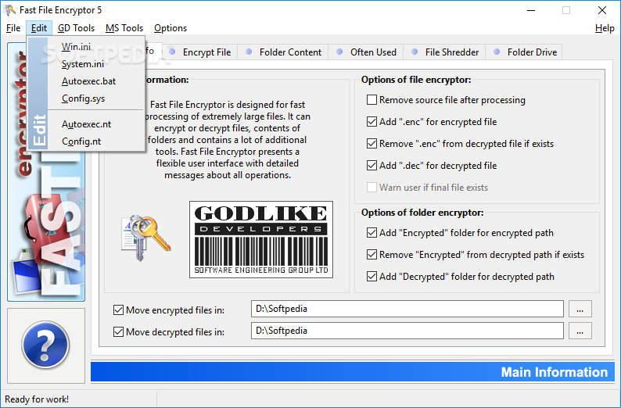Minimize the Fast File Encryptor window

pos(531,10)
